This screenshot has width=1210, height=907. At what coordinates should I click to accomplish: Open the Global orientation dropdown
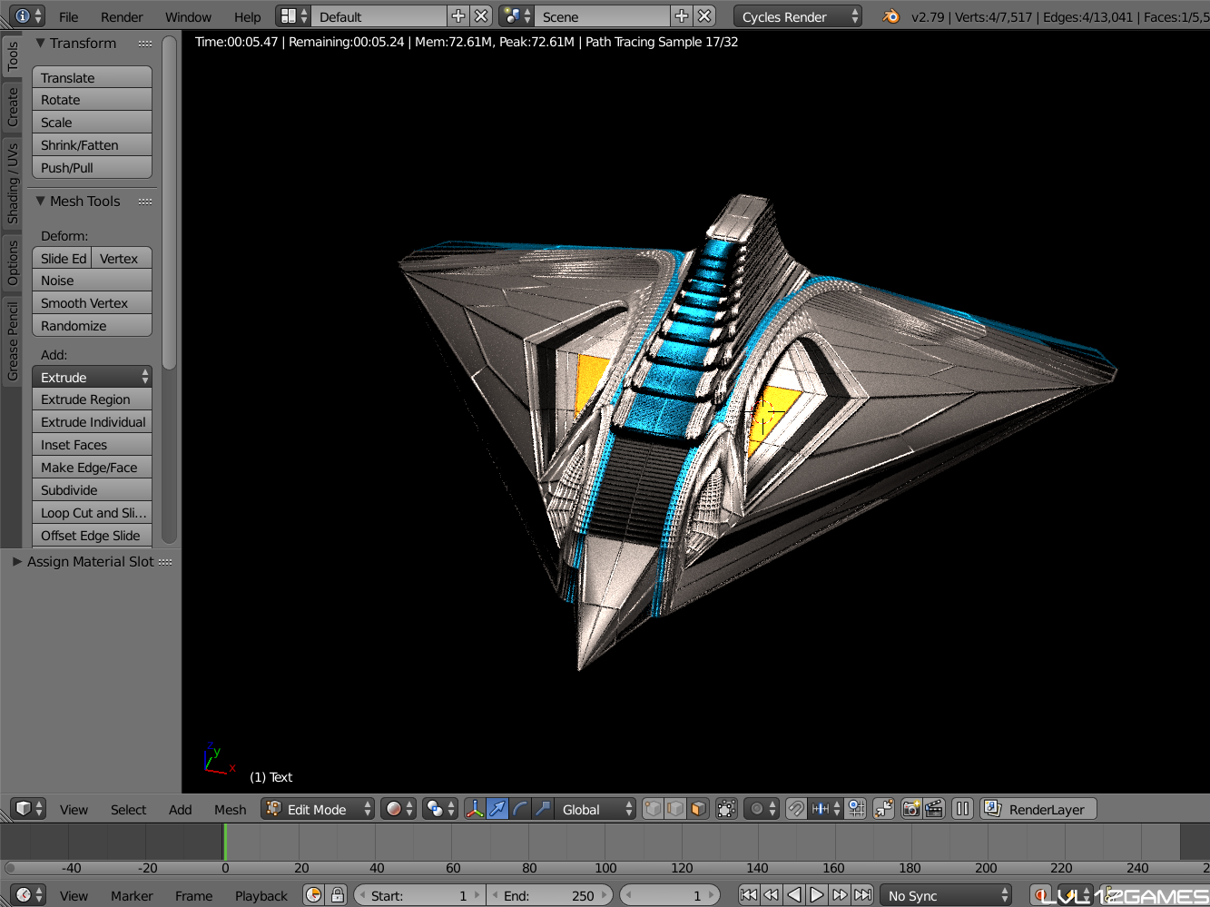595,809
